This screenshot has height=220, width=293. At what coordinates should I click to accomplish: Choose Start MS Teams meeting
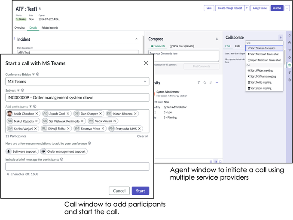point(264,76)
